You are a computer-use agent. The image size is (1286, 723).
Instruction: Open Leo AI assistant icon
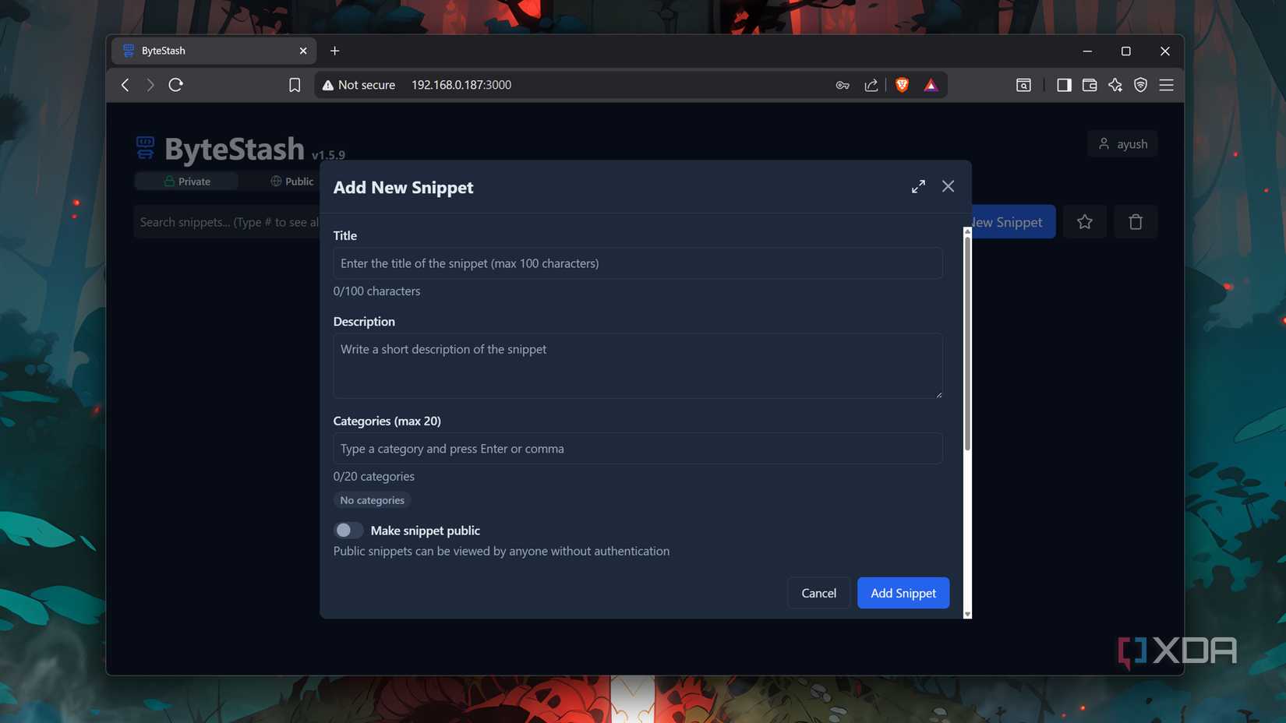pyautogui.click(x=1115, y=85)
